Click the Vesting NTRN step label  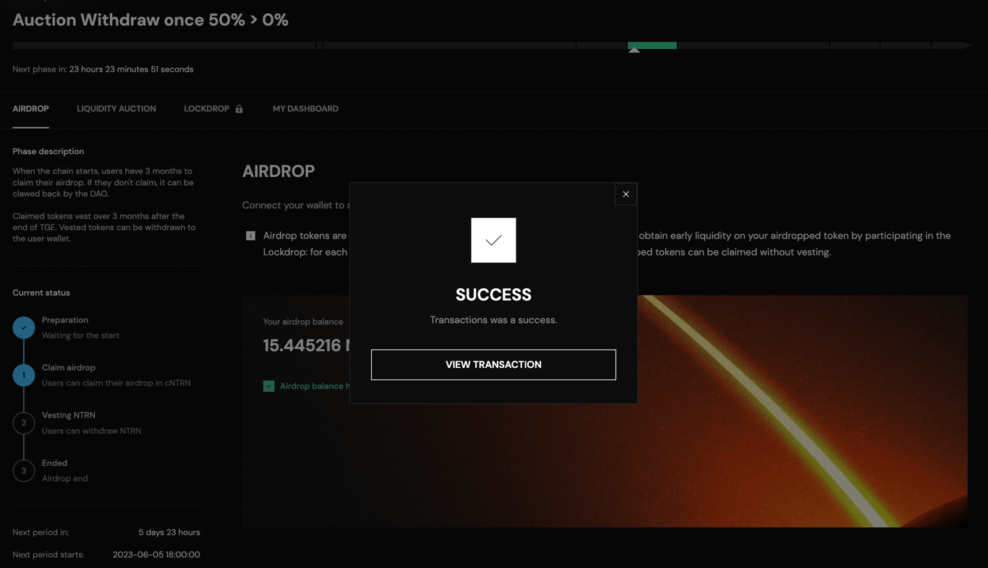pyautogui.click(x=69, y=416)
